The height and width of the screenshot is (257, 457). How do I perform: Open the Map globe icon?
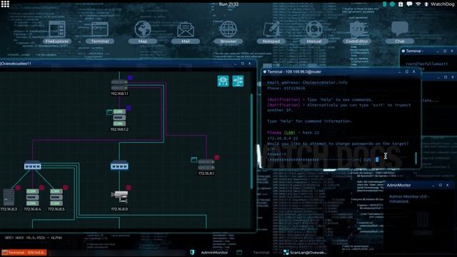click(x=143, y=32)
